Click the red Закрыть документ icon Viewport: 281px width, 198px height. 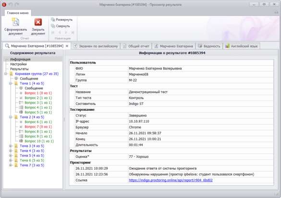point(38,22)
